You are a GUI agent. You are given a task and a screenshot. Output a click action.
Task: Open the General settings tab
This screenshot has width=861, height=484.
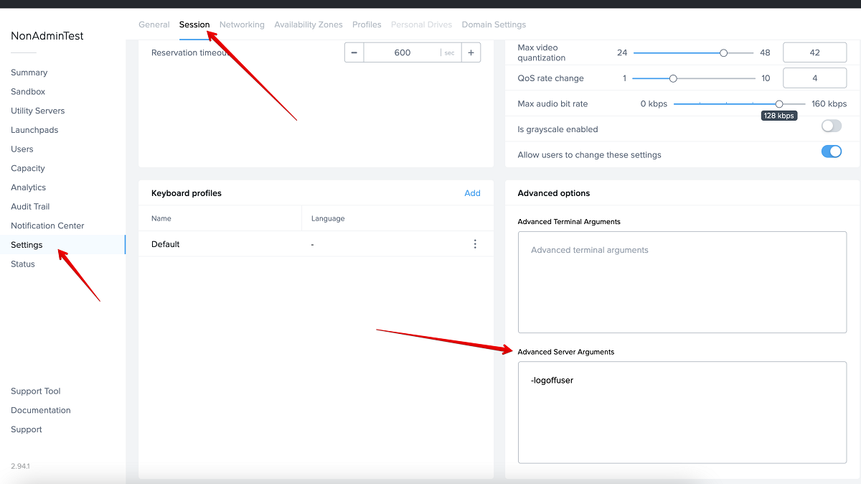pos(154,24)
